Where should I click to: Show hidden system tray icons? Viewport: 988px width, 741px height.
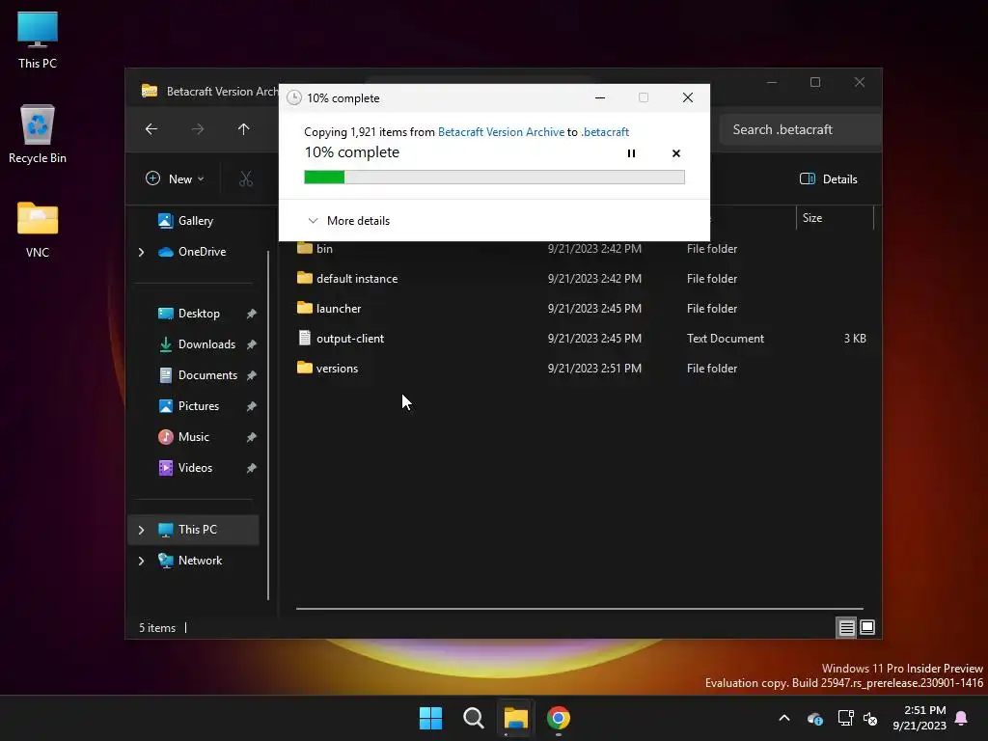(784, 718)
